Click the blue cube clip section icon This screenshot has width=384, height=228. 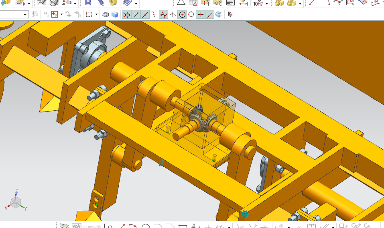115,15
